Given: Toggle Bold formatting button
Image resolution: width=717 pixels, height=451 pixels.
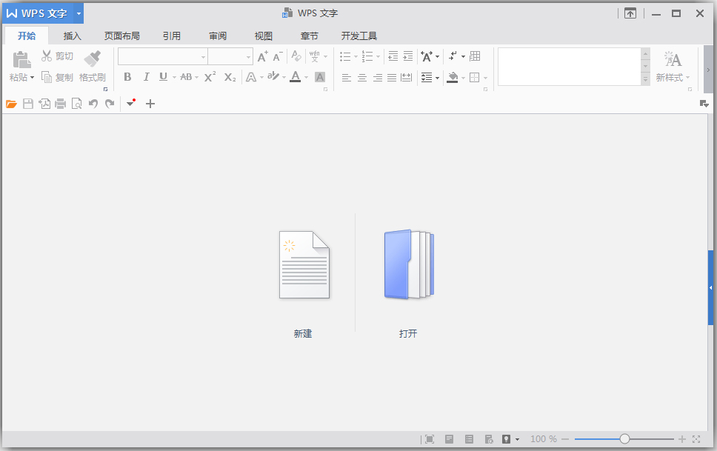Looking at the screenshot, I should (x=127, y=77).
